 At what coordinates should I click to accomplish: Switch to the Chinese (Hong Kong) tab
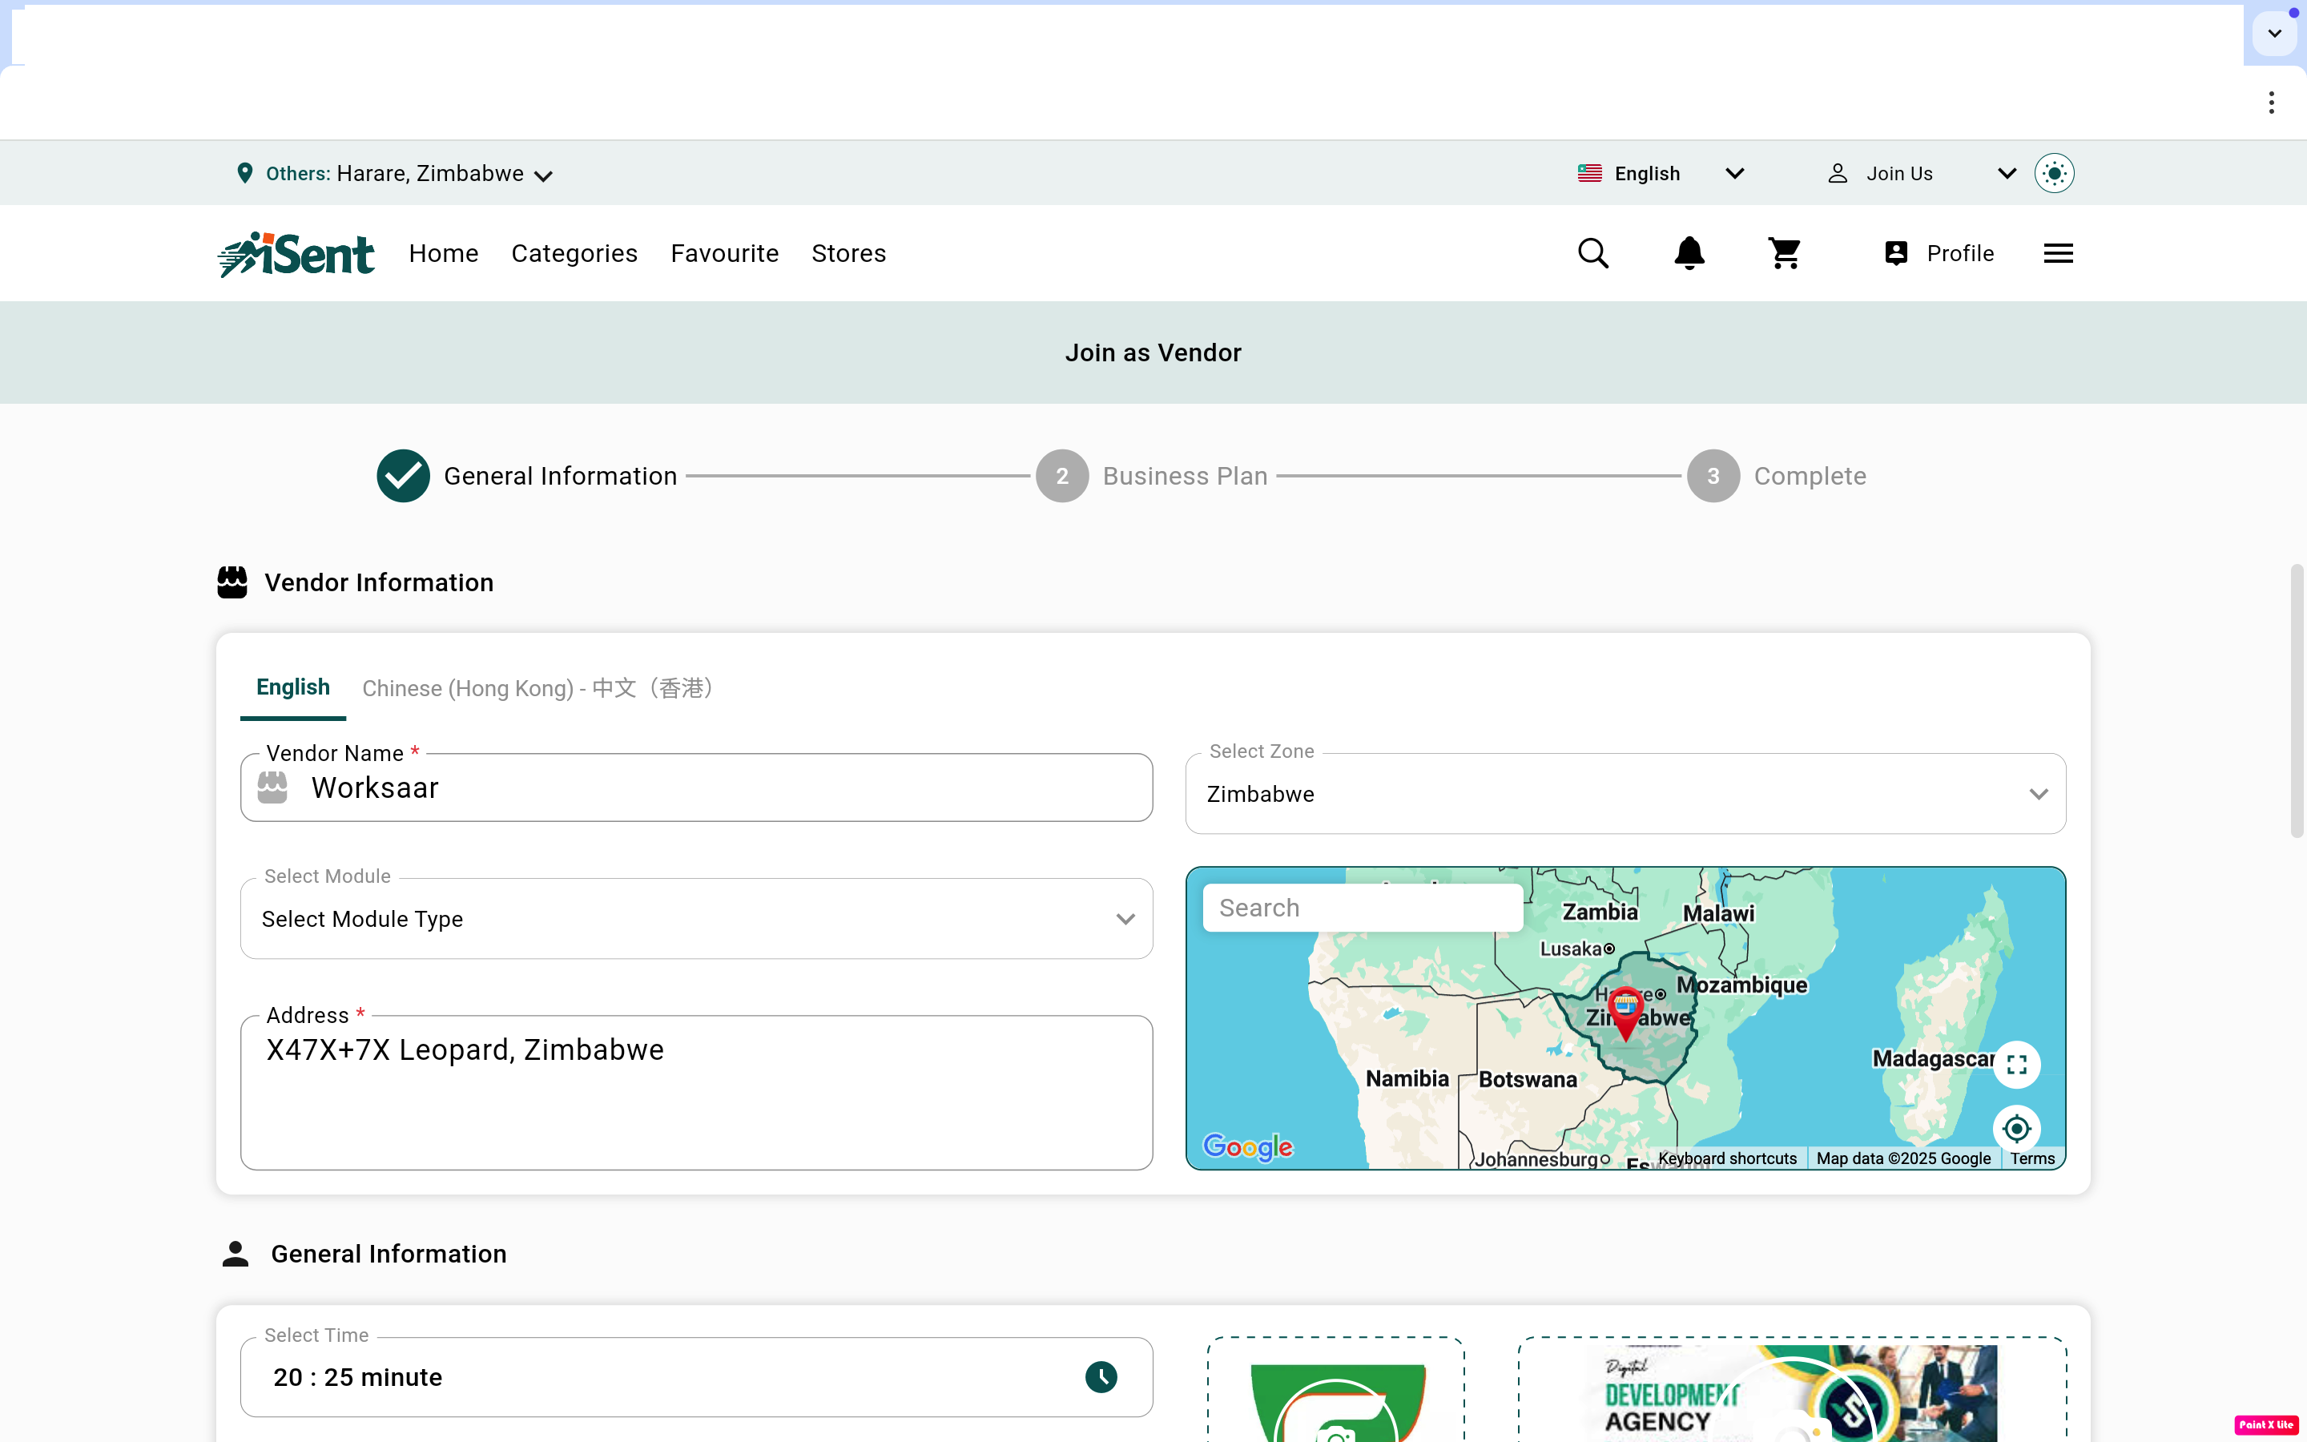point(538,689)
